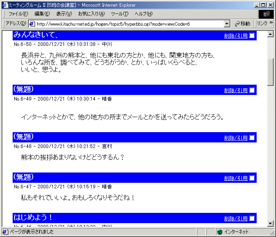
Task: Click the インターネットとかで message text
Action: coord(122,117)
